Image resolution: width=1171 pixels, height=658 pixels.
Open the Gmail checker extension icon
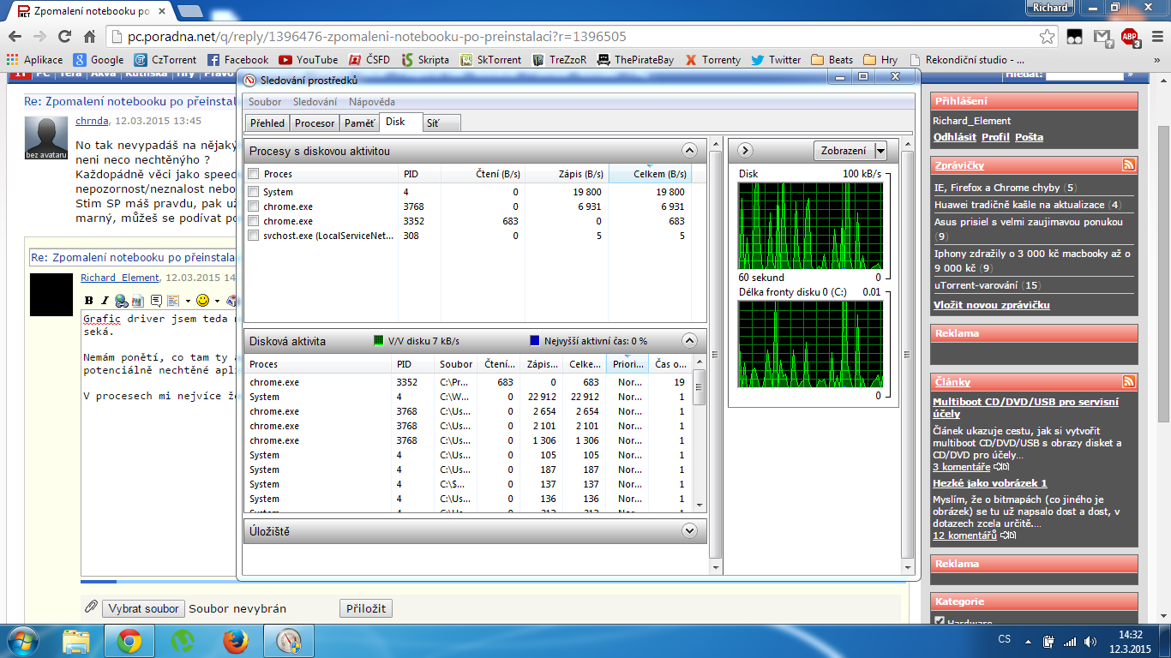point(1102,37)
